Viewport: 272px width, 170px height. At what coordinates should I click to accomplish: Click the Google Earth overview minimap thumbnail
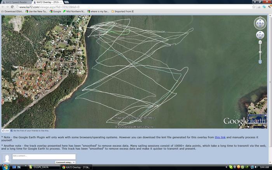[257, 120]
